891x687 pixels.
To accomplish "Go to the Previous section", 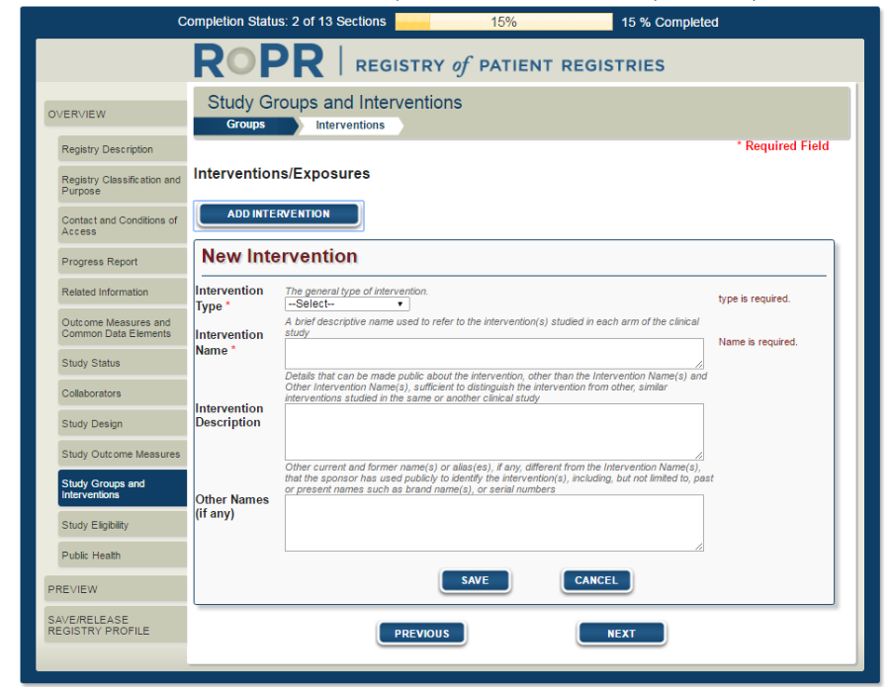I will click(x=421, y=634).
